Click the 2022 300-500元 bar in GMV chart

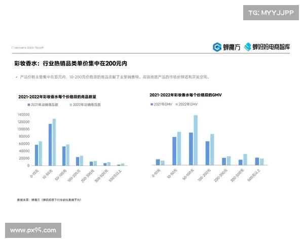pyautogui.click(x=245, y=159)
